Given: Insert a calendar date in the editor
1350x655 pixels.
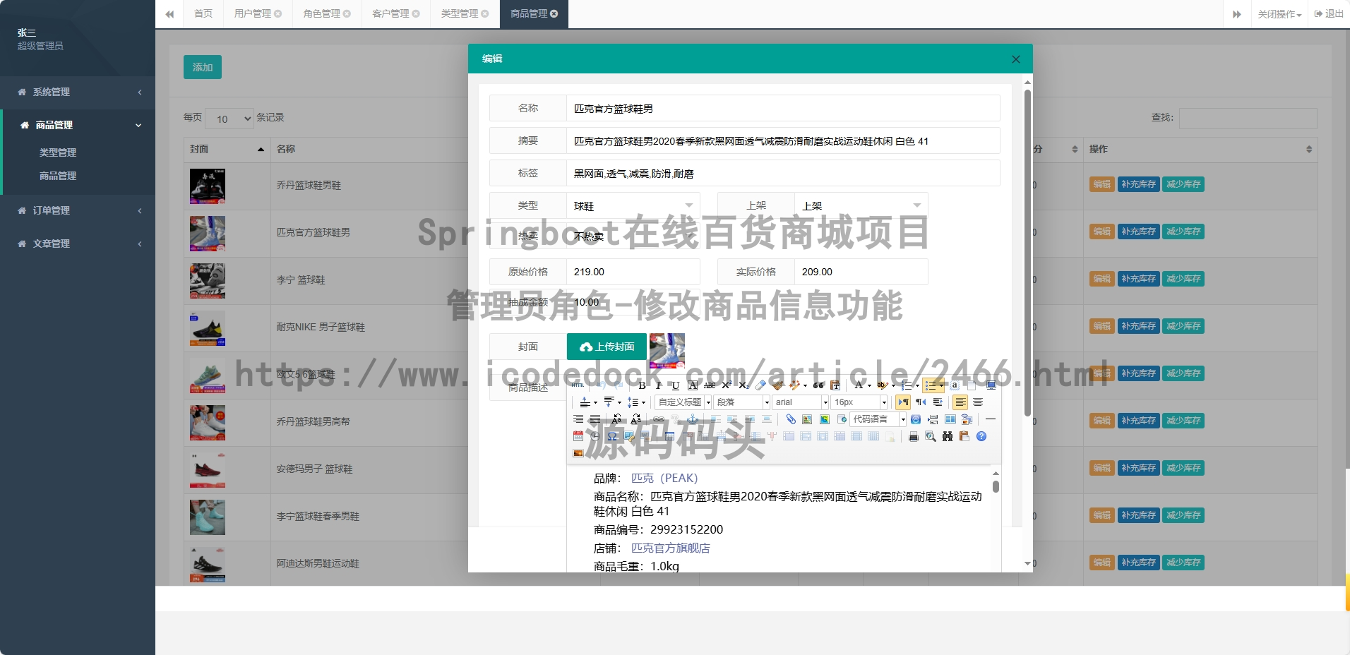Looking at the screenshot, I should [x=578, y=436].
